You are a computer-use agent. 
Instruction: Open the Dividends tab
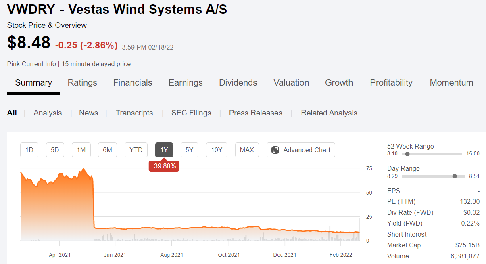click(238, 83)
